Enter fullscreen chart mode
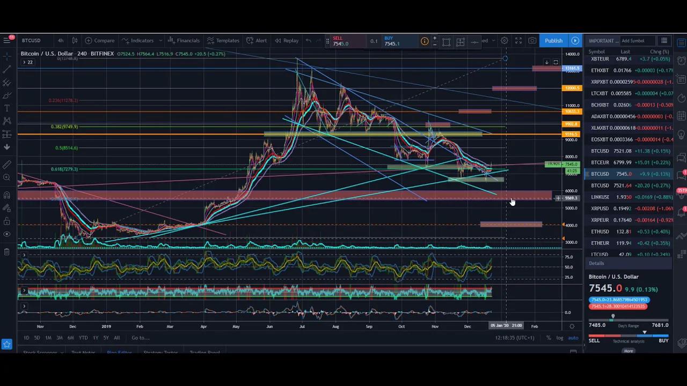Viewport: 687px width, 386px height. click(x=518, y=40)
